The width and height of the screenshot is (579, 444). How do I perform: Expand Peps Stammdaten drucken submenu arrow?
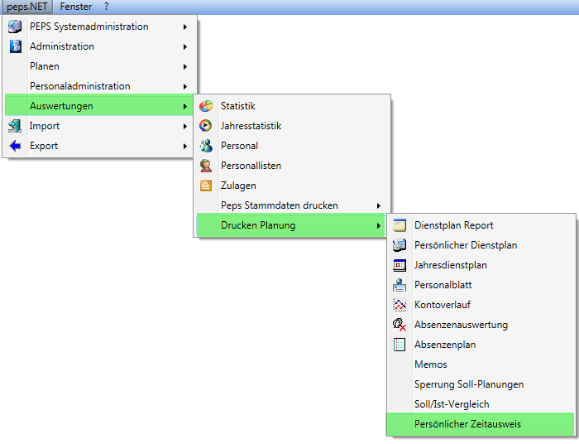379,206
